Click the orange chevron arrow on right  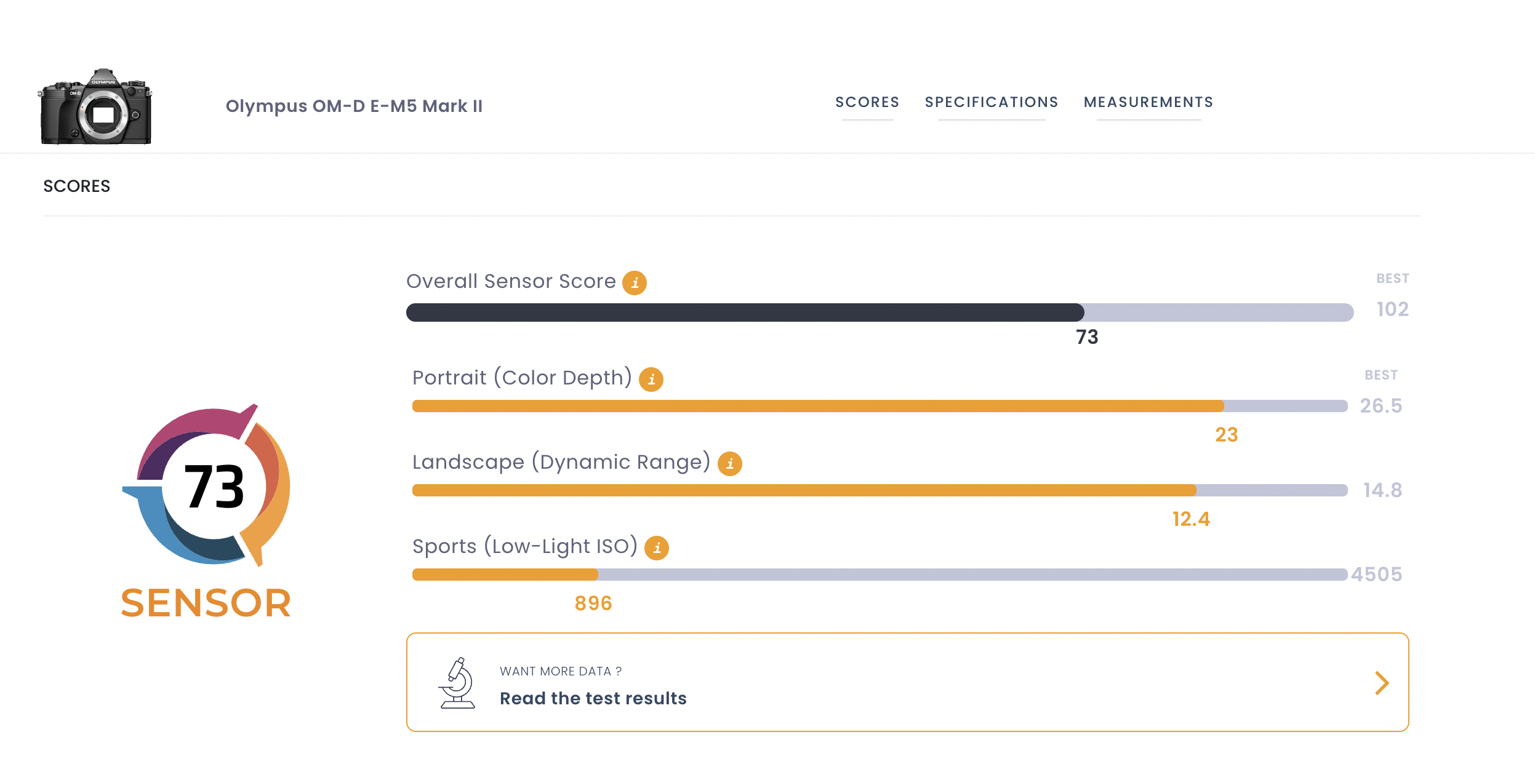pyautogui.click(x=1382, y=683)
